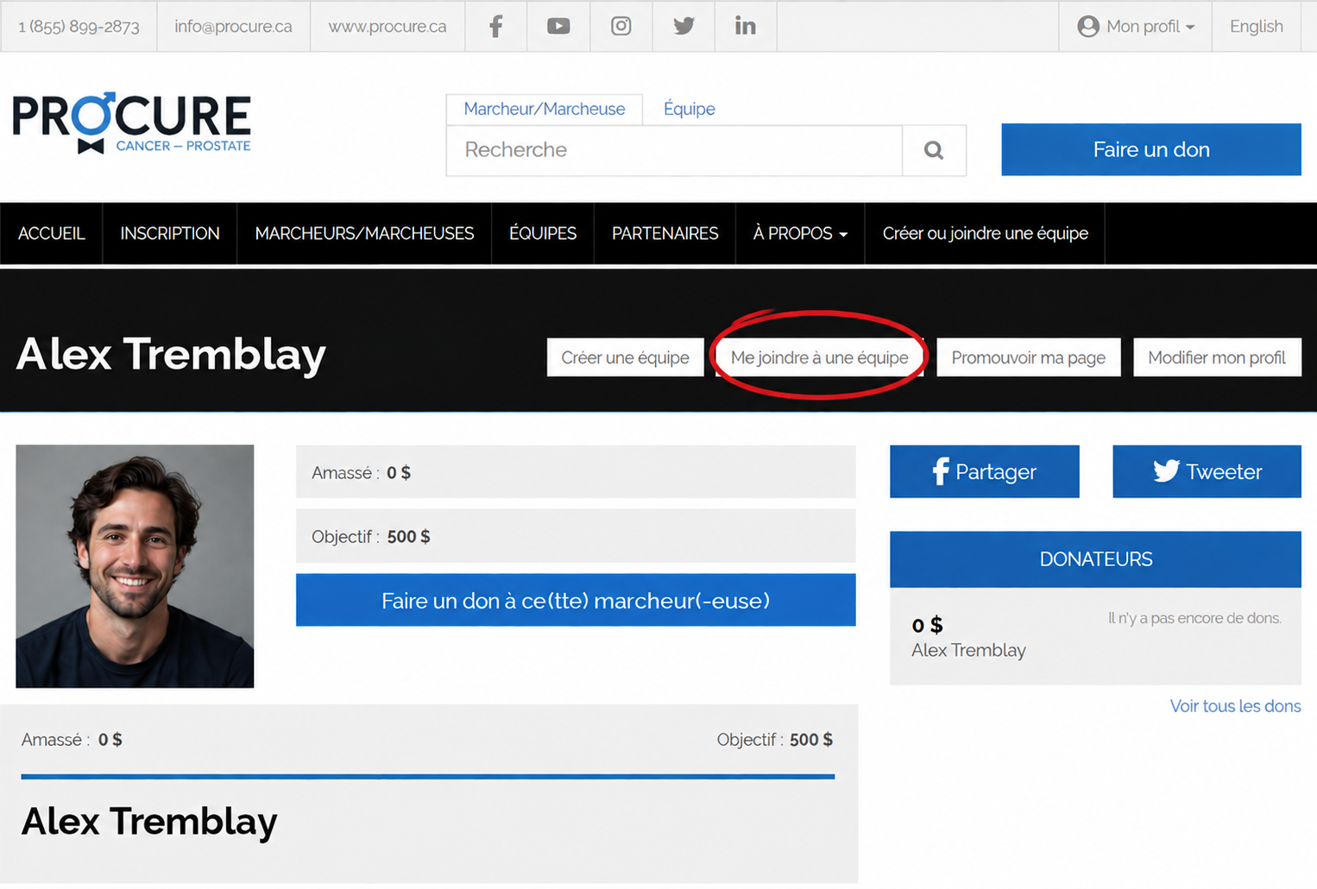Screen dimensions: 1317x889
Task: Expand the À PROPOS menu
Action: (800, 233)
